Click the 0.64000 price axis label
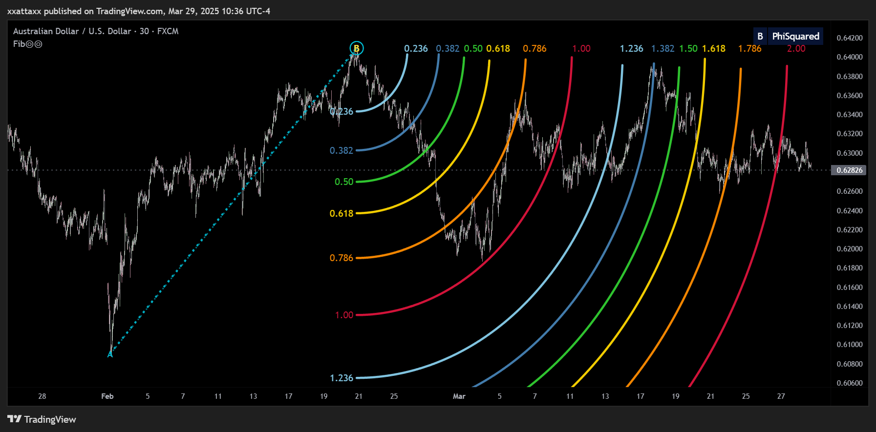 tap(850, 57)
